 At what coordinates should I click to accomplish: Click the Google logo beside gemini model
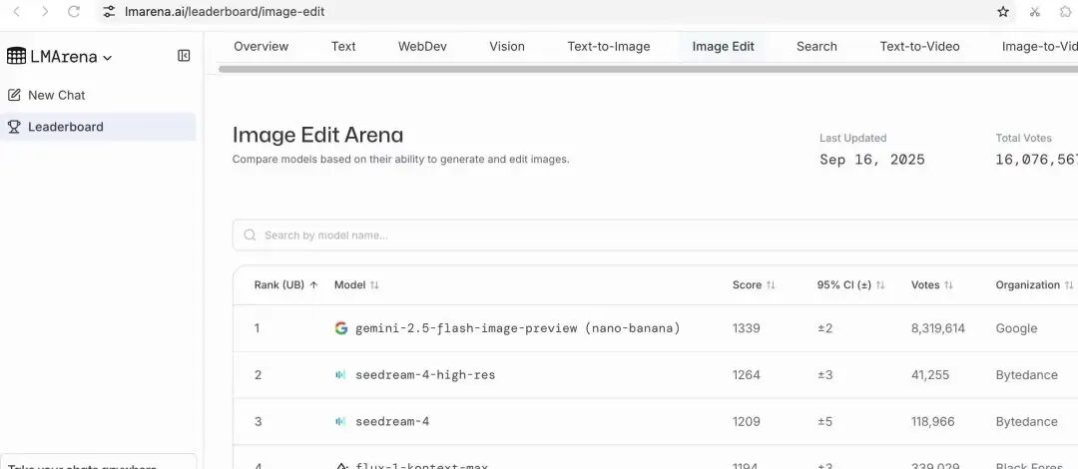pyautogui.click(x=341, y=328)
